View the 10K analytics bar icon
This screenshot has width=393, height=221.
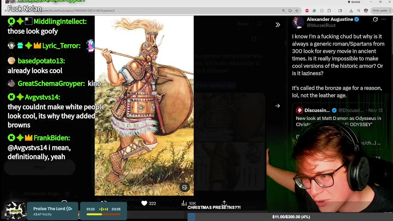pyautogui.click(x=184, y=203)
